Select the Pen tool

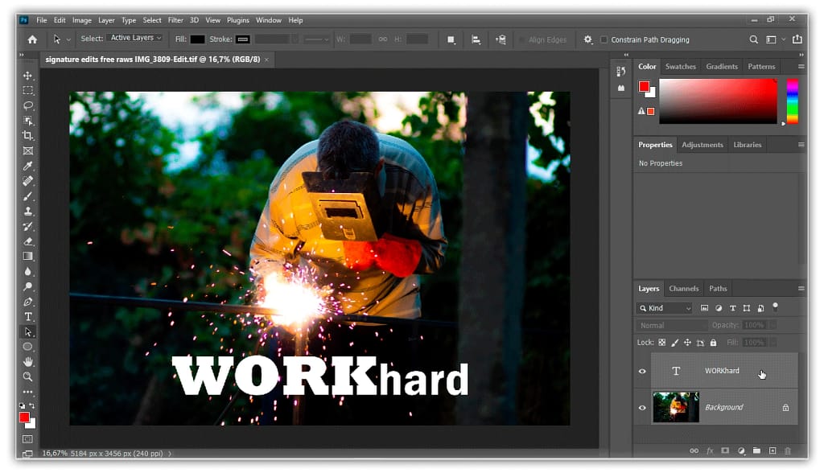(28, 302)
